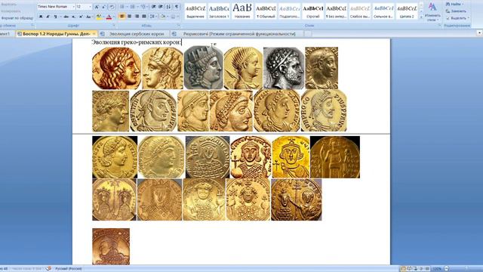Apply the Название style

(242, 11)
